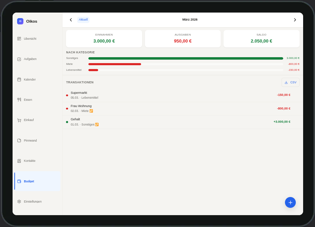Click the 950,00 € Ausgaben value
315x227 pixels.
(x=183, y=41)
